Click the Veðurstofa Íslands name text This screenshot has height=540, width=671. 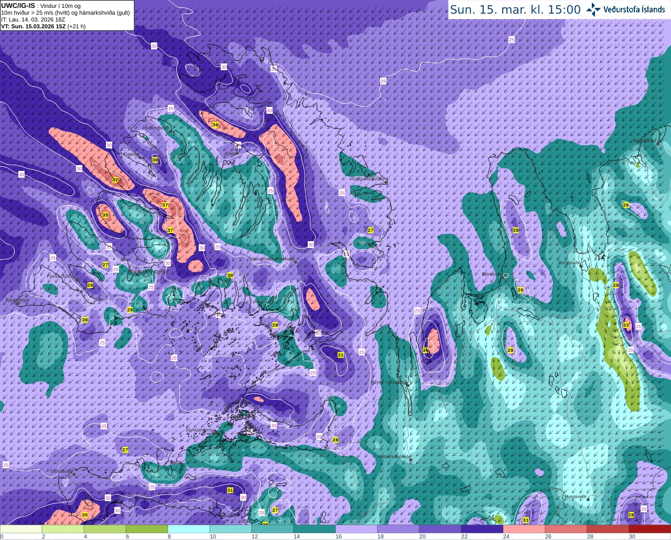point(634,9)
